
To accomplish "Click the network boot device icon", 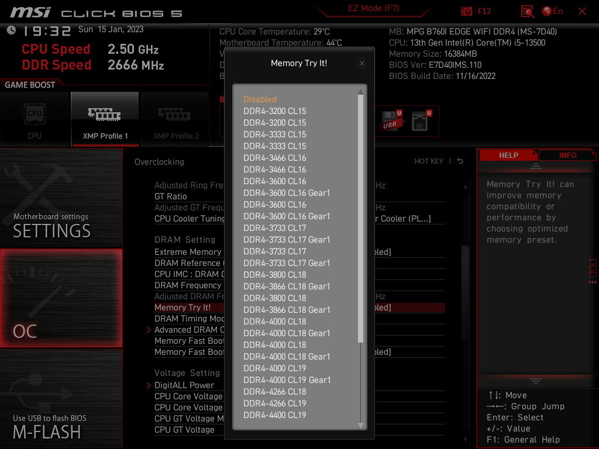I will pos(421,121).
